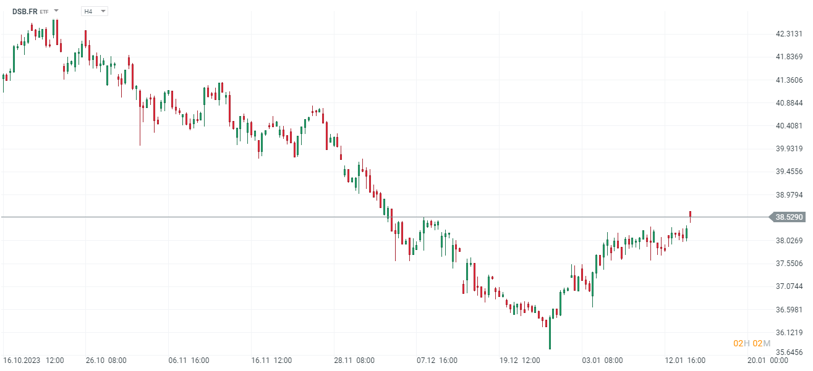Click the latest red candle above the price line
Screen dimensions: 813x371
(690, 215)
